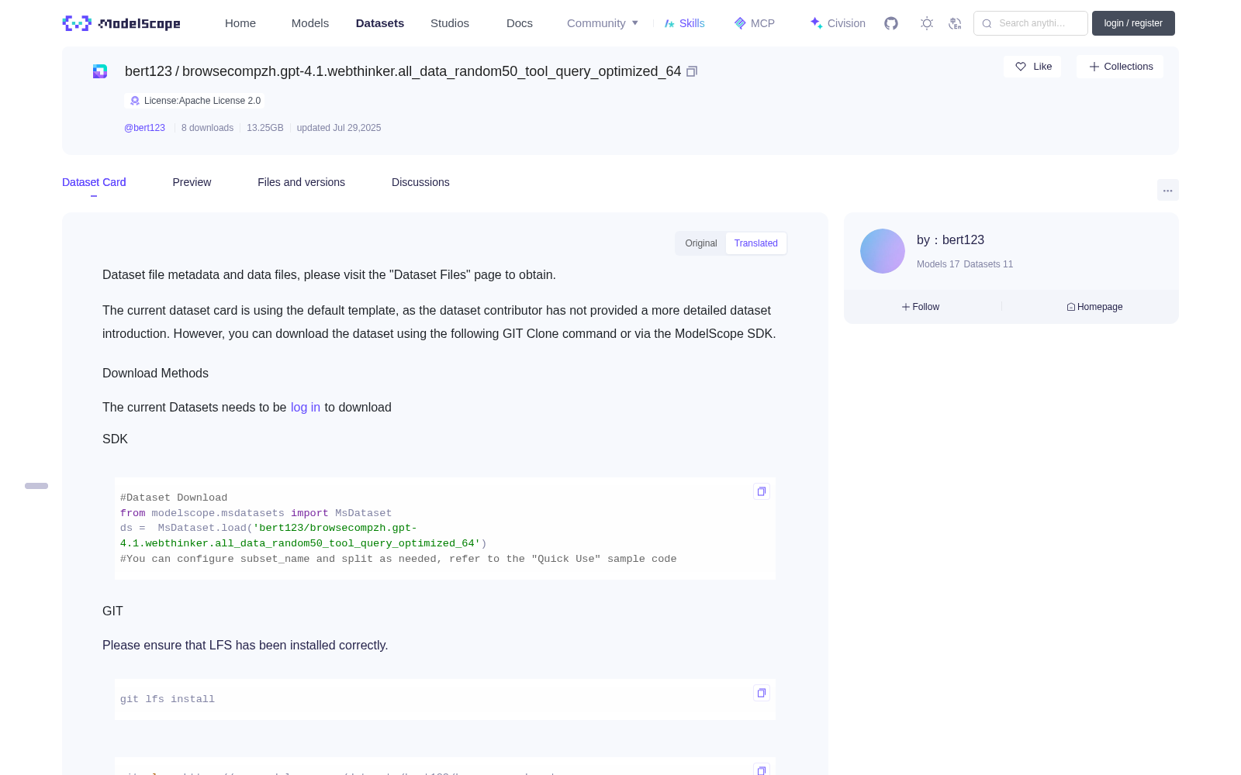Viewport: 1241px width, 775px height.
Task: Go to Home in navigation
Action: (240, 23)
